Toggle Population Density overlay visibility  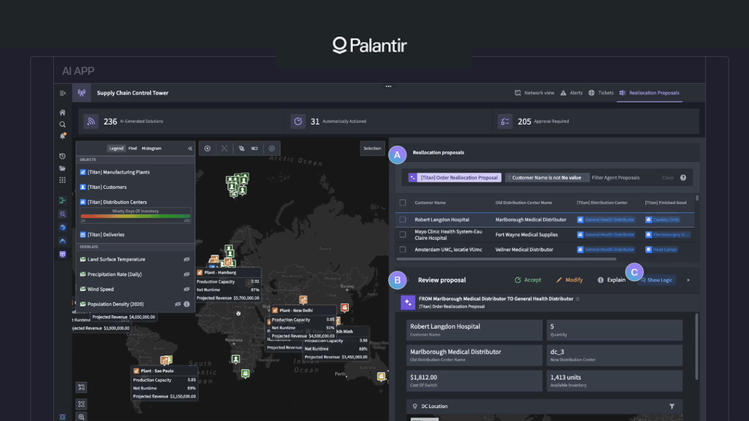click(178, 304)
